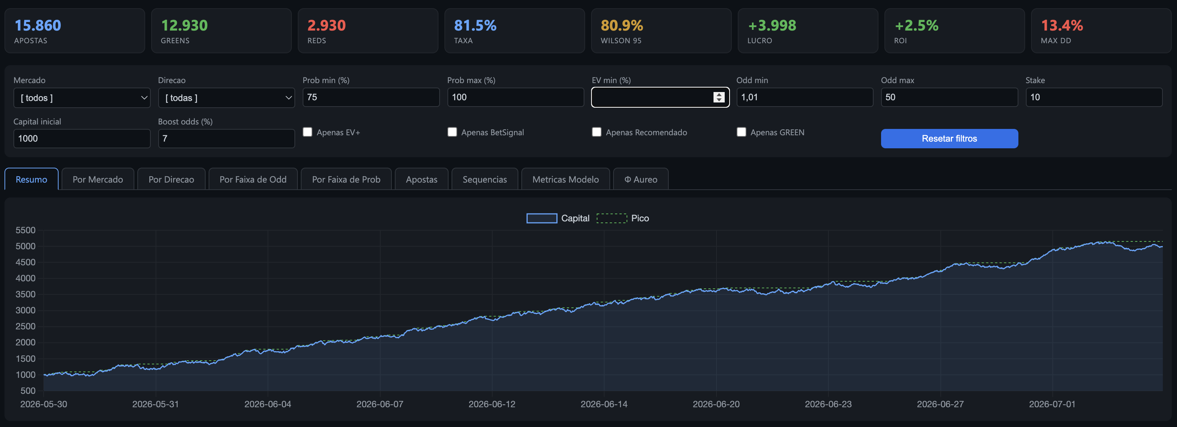
Task: Click the Odd min field
Action: pyautogui.click(x=805, y=97)
